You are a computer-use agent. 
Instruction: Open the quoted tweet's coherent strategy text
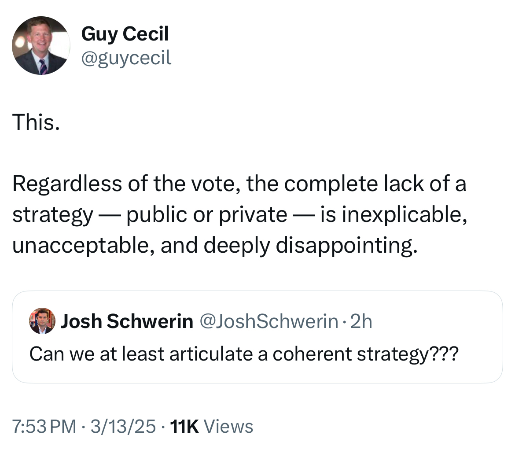click(x=240, y=354)
